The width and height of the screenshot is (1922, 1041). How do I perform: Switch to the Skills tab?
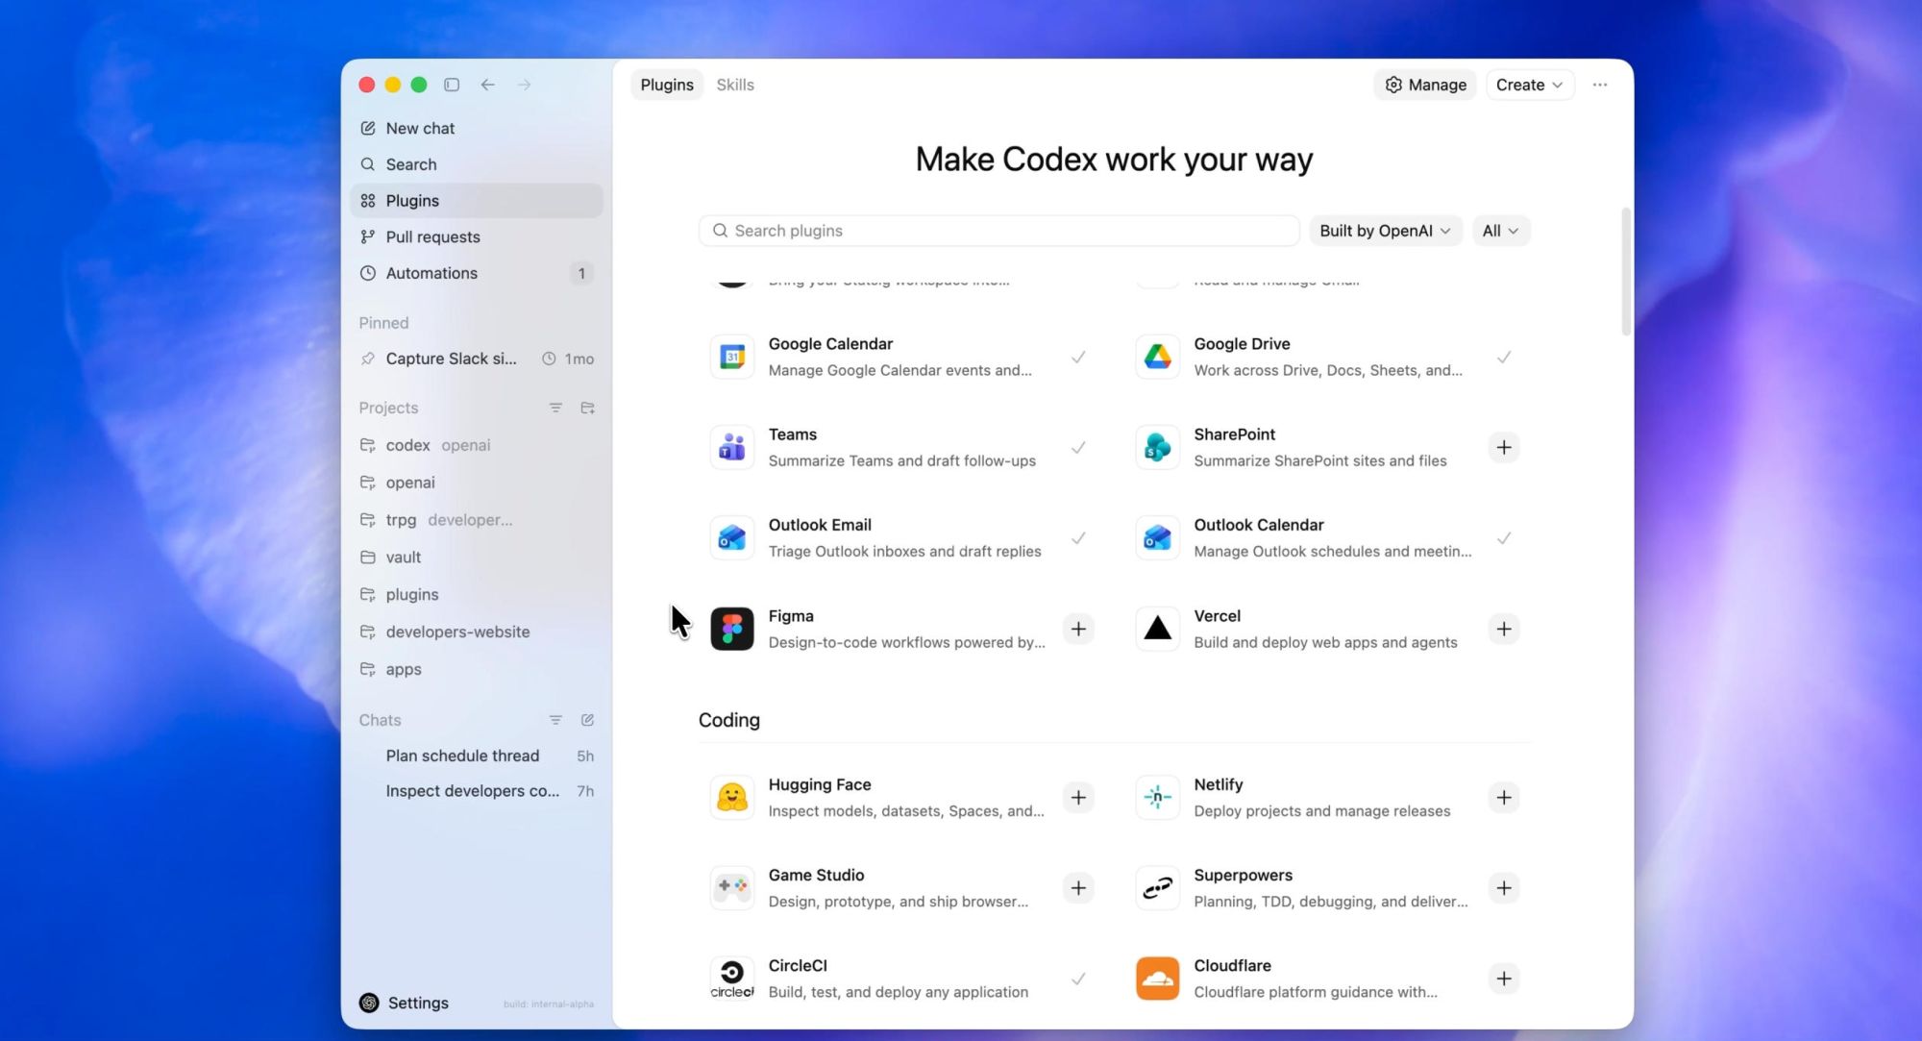(735, 85)
